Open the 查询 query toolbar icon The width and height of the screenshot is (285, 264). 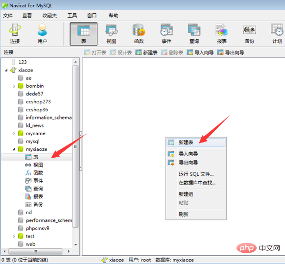coord(194,34)
